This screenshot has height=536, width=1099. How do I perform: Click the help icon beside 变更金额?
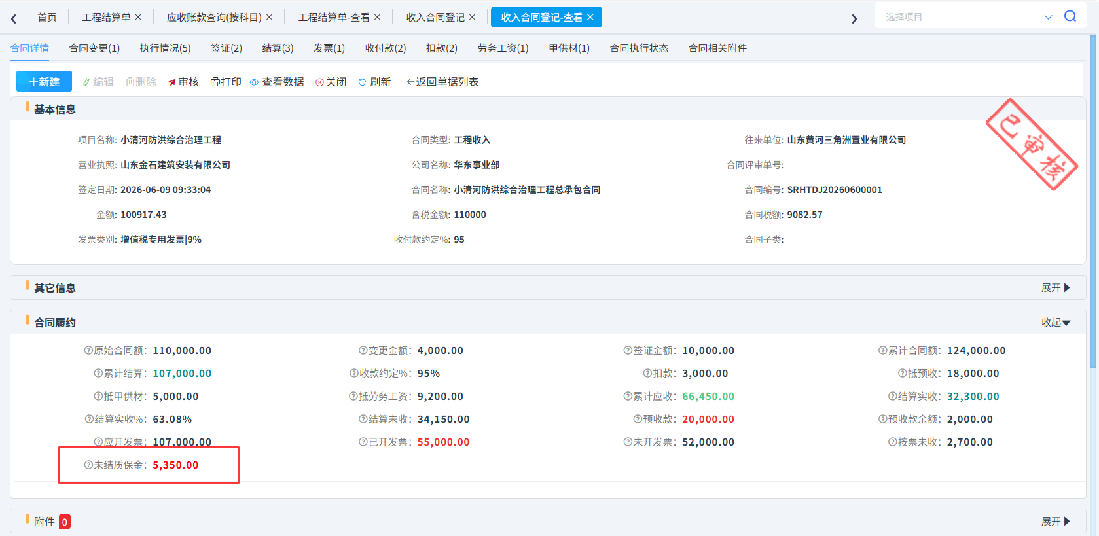click(363, 351)
